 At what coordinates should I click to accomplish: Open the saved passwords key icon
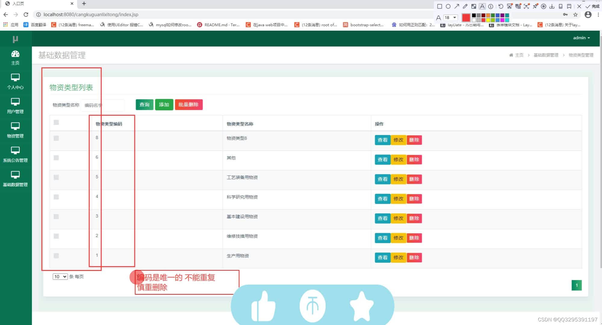[565, 14]
